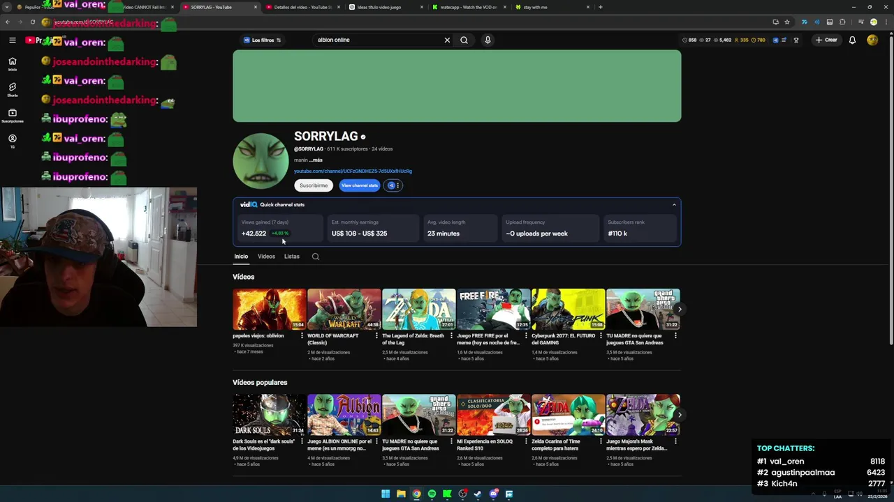Viewport: 894px width, 502px height.
Task: Open the Chrome three-dot menu
Action: [x=886, y=22]
